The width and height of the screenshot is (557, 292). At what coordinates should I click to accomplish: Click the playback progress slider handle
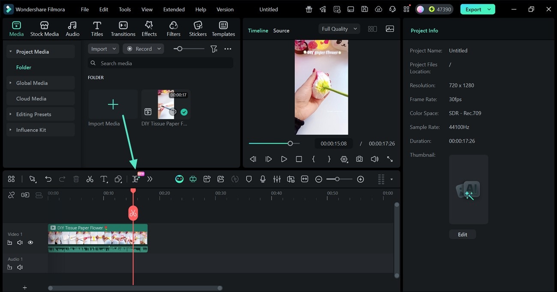290,143
